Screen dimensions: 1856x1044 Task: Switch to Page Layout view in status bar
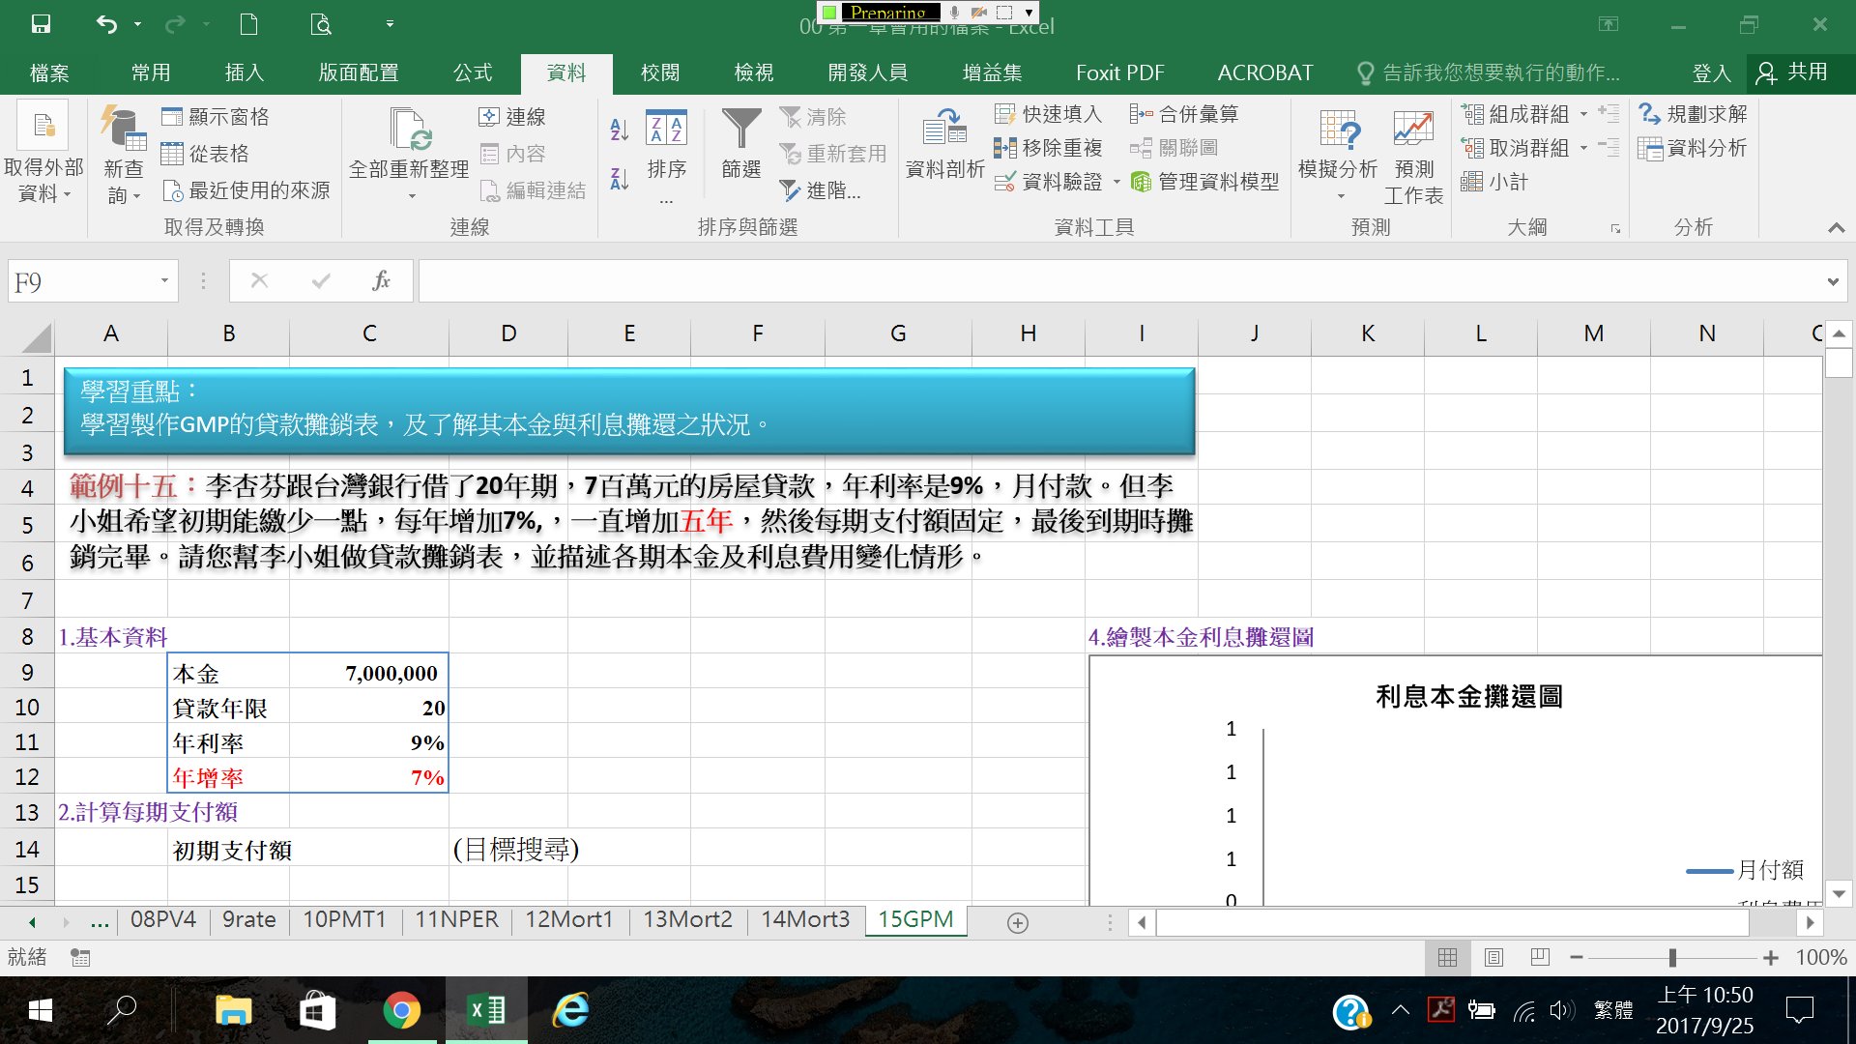click(1493, 957)
